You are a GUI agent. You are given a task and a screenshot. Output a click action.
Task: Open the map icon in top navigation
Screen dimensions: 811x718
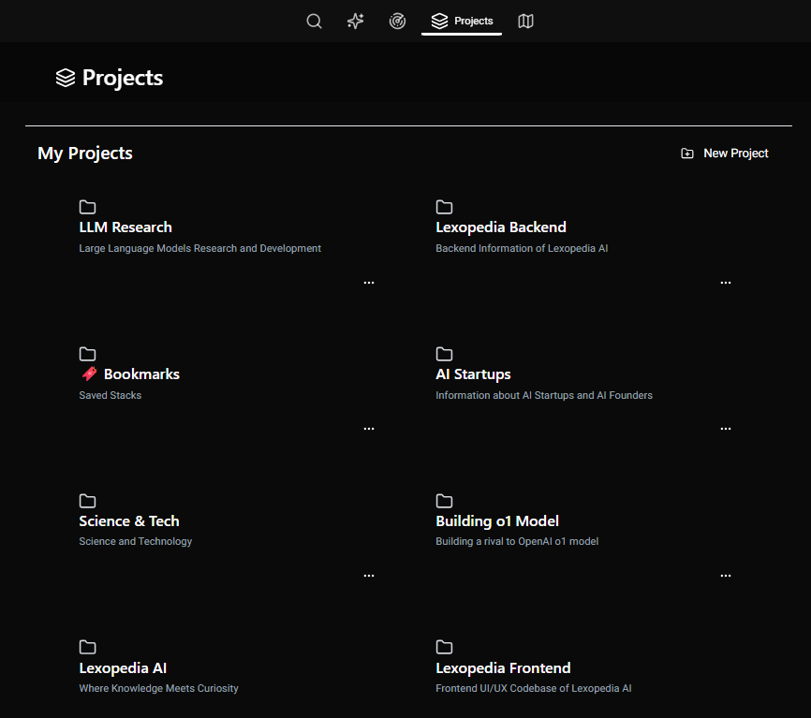[525, 22]
